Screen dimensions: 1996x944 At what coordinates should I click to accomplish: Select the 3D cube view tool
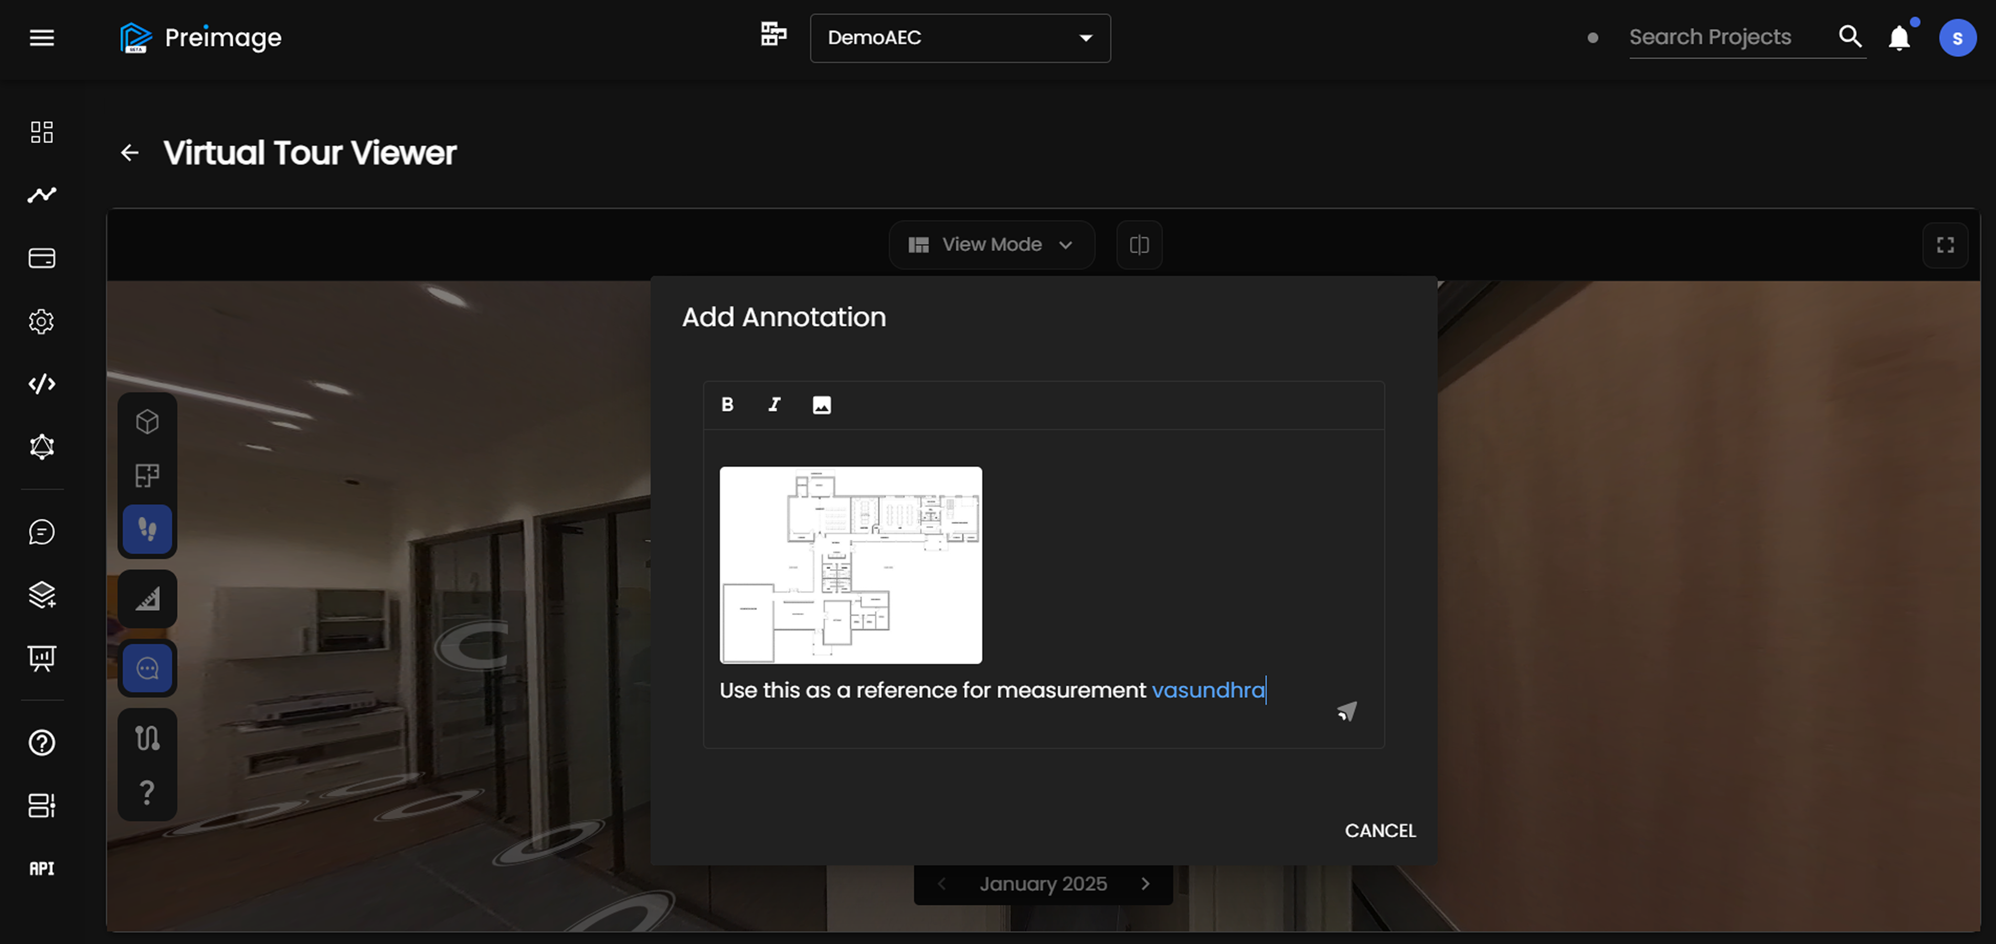pyautogui.click(x=147, y=421)
